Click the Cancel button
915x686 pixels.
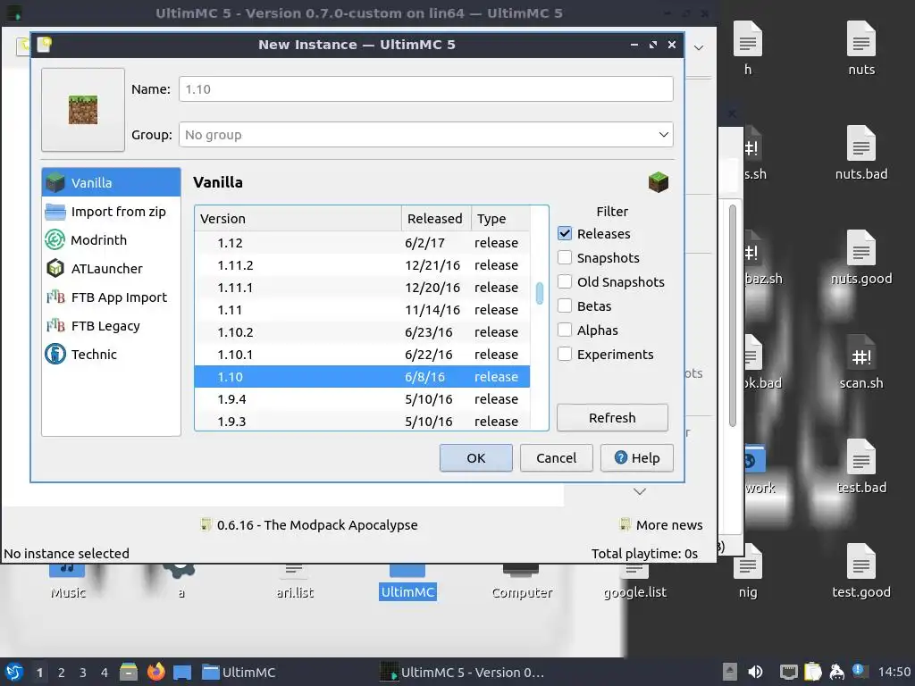click(556, 458)
